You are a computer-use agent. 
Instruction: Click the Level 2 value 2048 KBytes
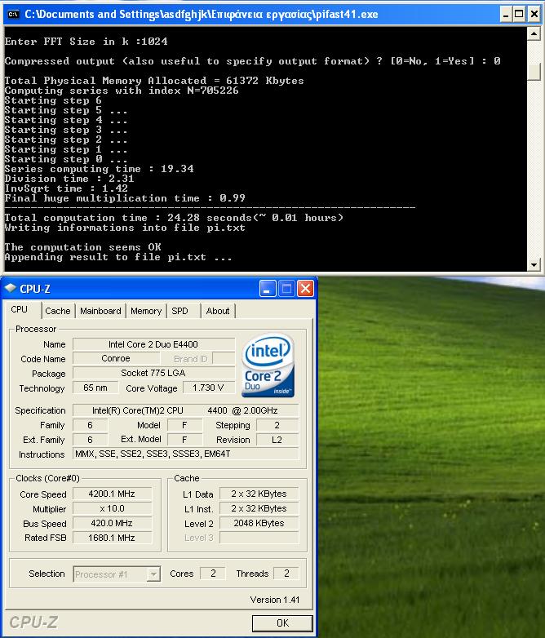pyautogui.click(x=259, y=523)
